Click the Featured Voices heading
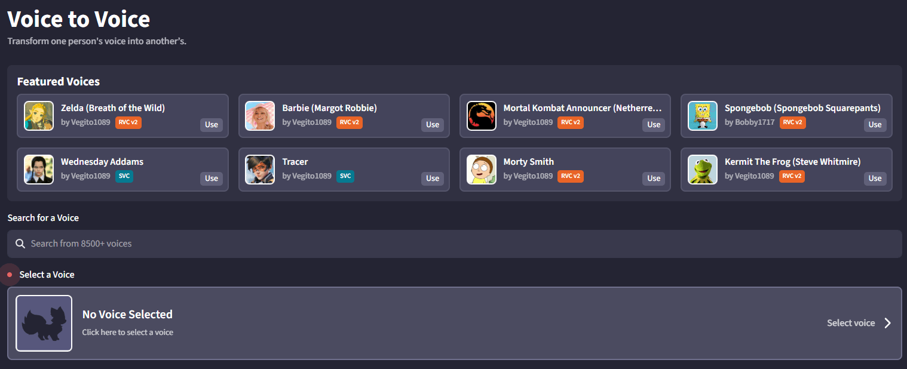 [59, 82]
